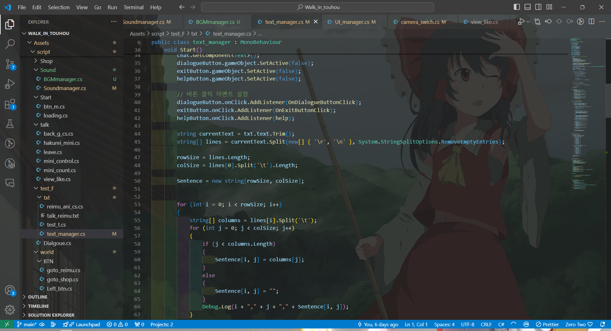
Task: Collapse the test_F folder
Action: (x=72, y=188)
